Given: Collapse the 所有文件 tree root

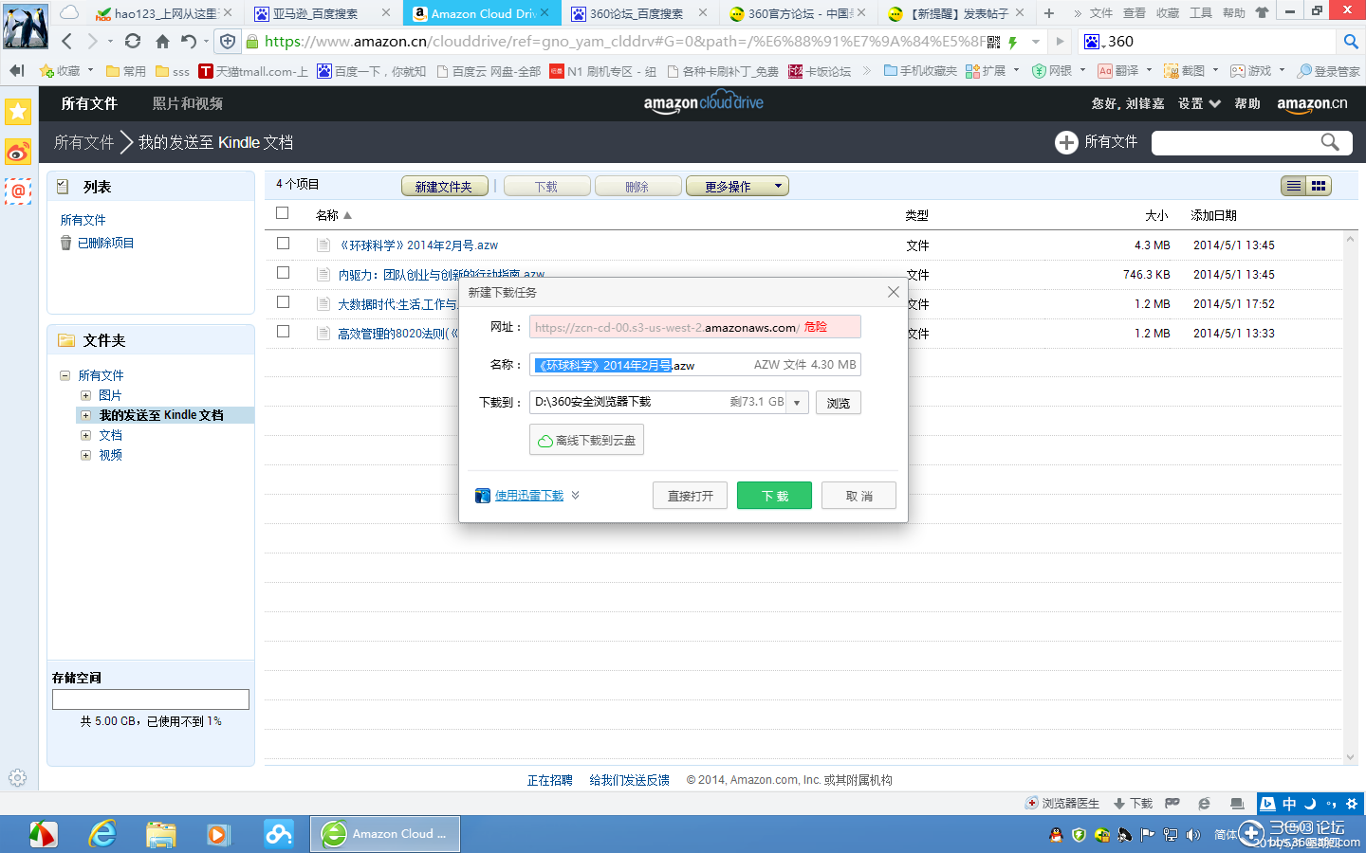Looking at the screenshot, I should pyautogui.click(x=65, y=375).
